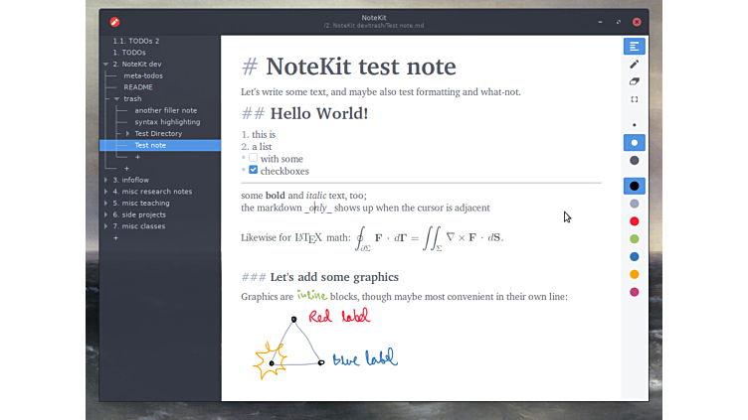Open the 'syntax highlighting' note
Screen dimensions: 748x420
(x=167, y=122)
